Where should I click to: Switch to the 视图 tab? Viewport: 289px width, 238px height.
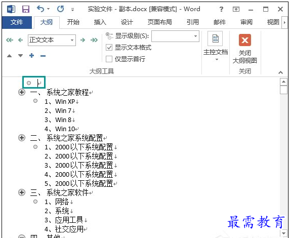273,22
